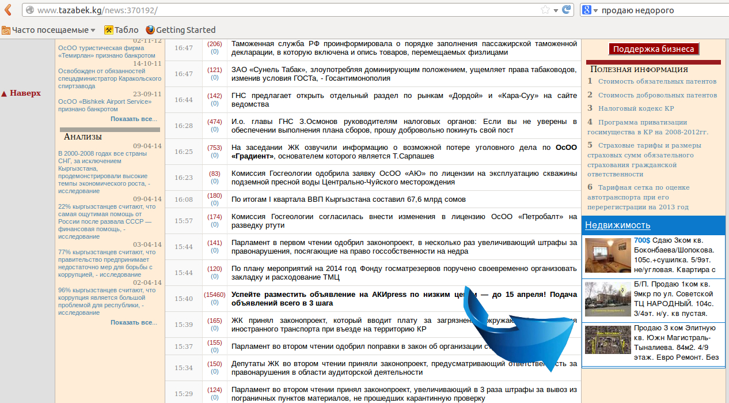Jump to top via Наверх link
The image size is (729, 403).
(21, 93)
